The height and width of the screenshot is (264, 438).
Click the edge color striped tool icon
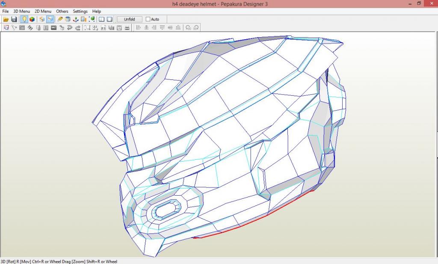[30, 28]
